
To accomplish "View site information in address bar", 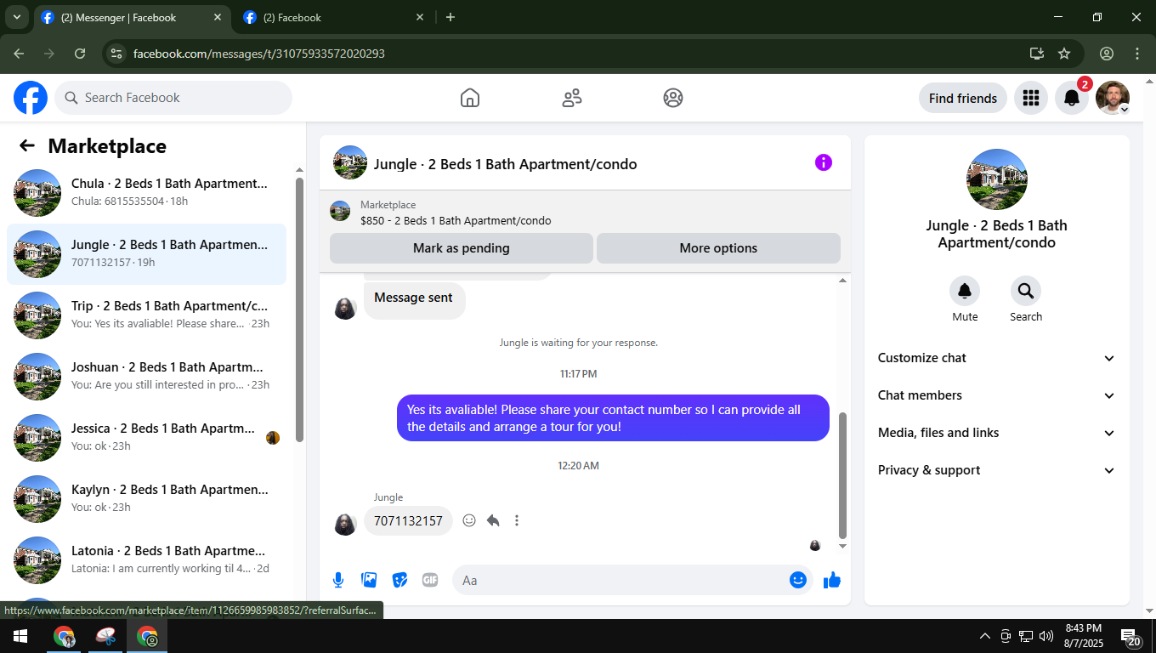I will pos(116,54).
